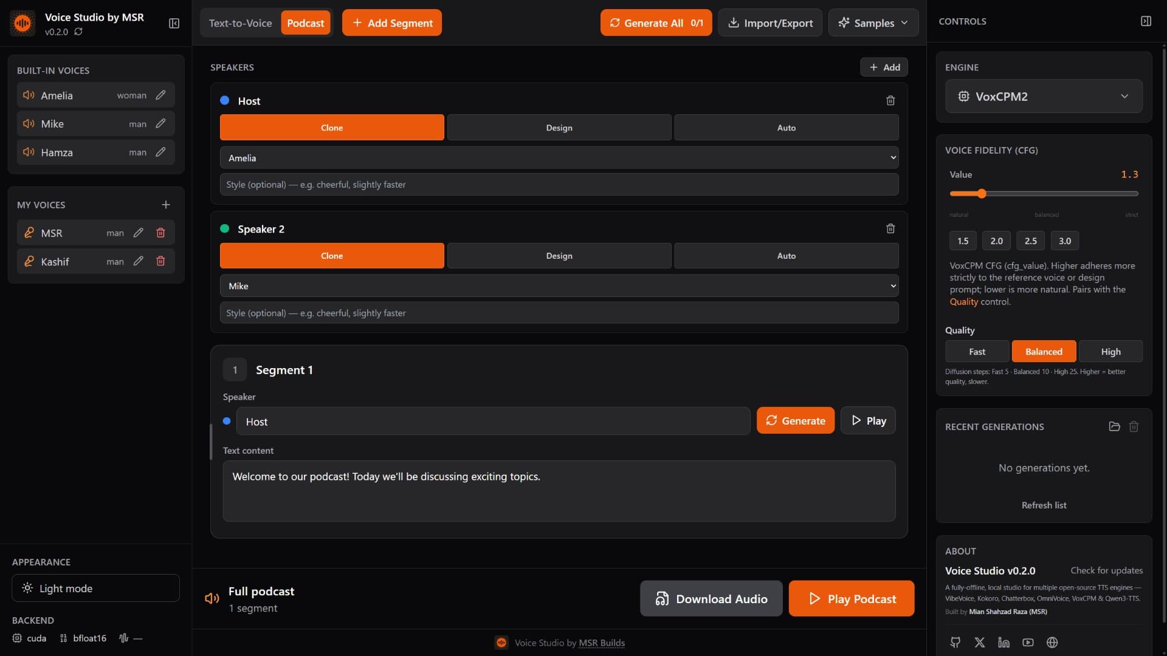Viewport: 1167px width, 656px height.
Task: Set Speaker 2 voice mode to Design
Action: [x=559, y=256]
